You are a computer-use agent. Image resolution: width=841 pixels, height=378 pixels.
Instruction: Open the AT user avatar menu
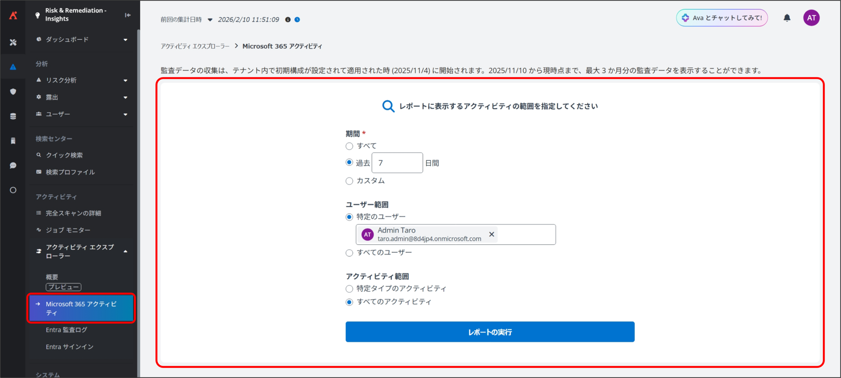point(811,18)
